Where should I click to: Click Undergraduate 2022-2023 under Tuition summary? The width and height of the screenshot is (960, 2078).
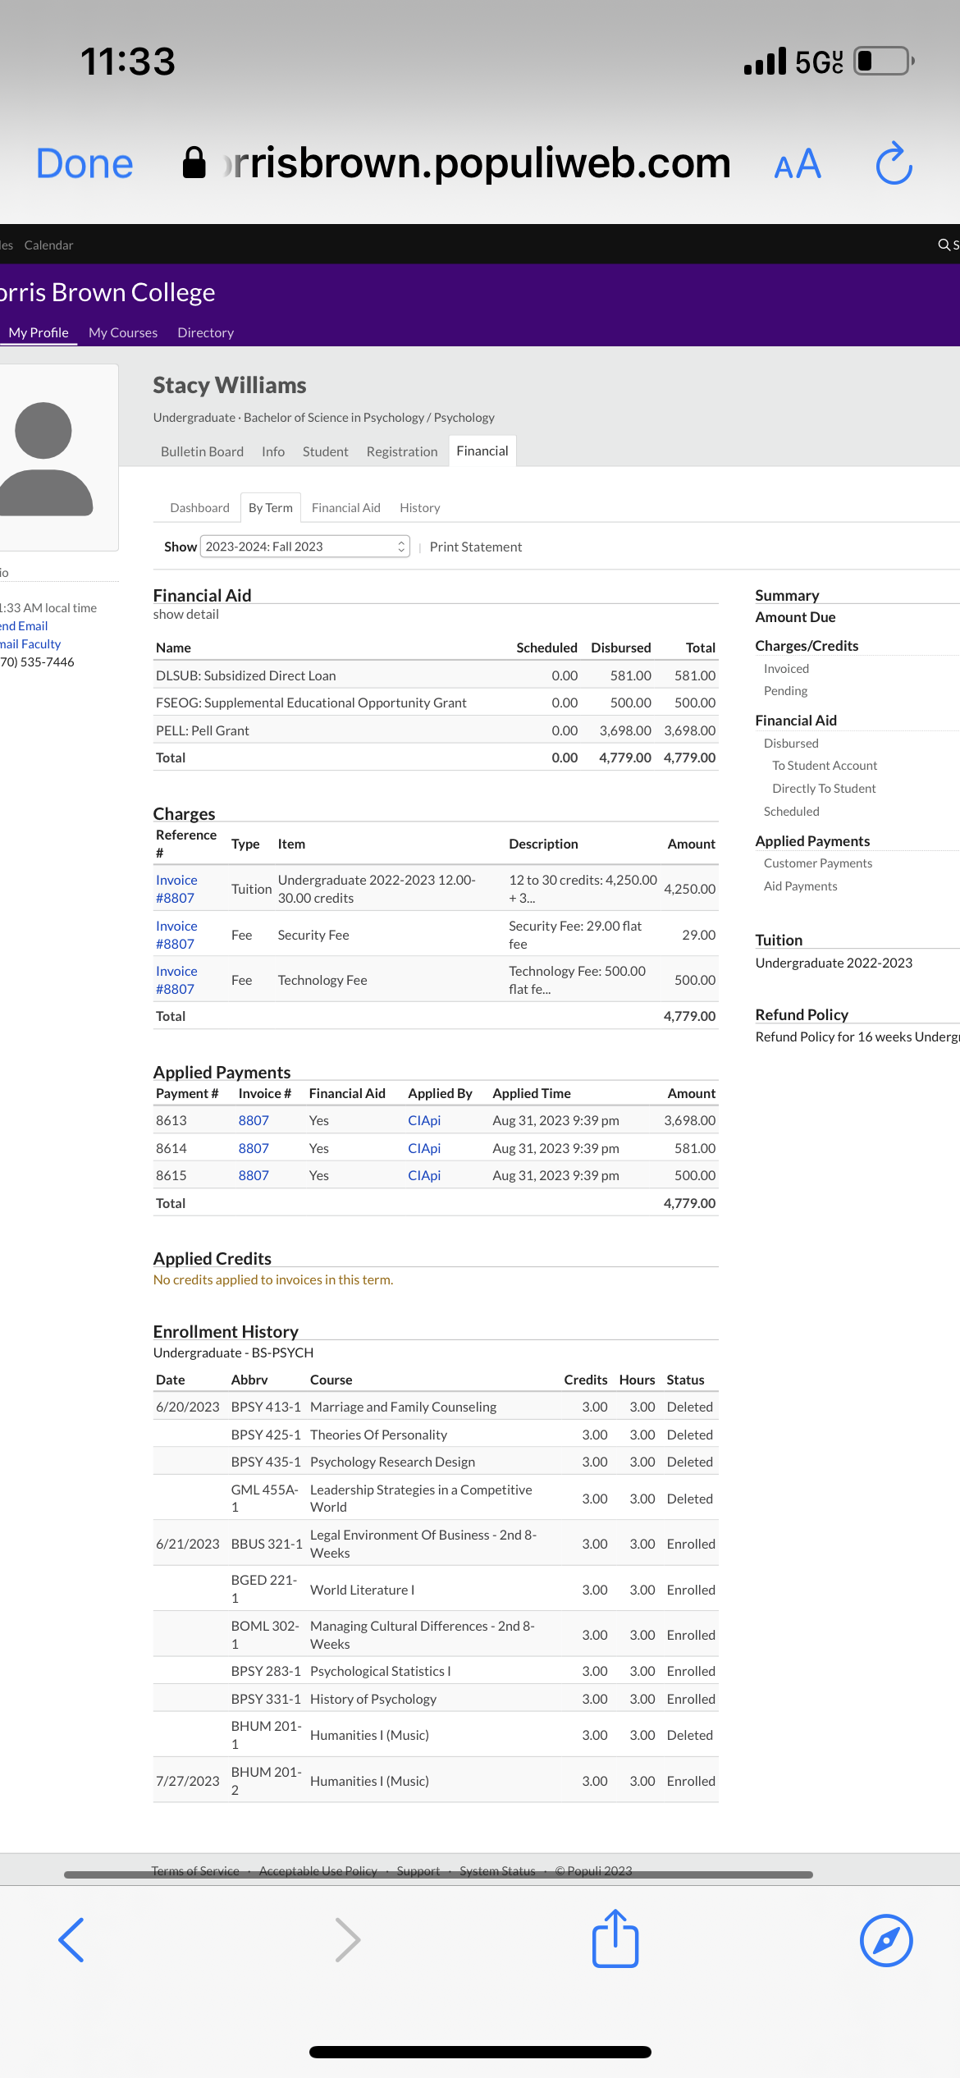pyautogui.click(x=834, y=963)
